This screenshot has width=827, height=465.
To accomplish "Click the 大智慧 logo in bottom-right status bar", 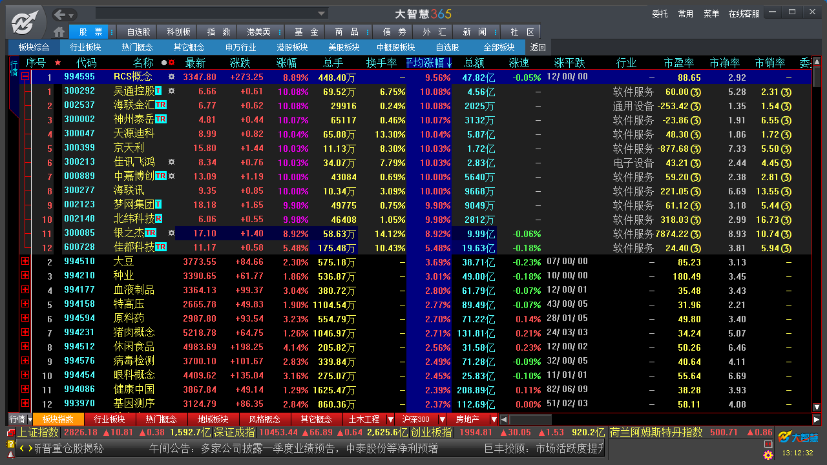I will 797,437.
